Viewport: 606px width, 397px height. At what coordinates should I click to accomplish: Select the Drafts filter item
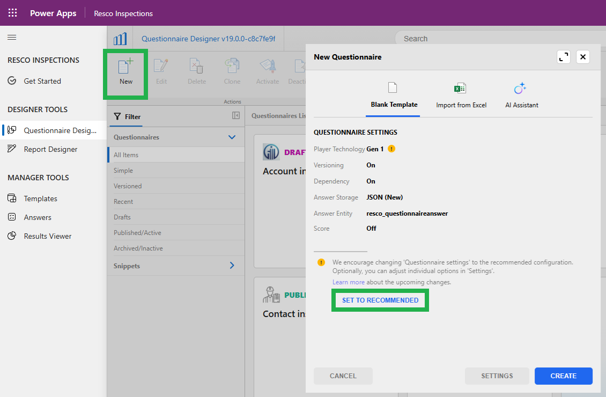[x=122, y=217]
